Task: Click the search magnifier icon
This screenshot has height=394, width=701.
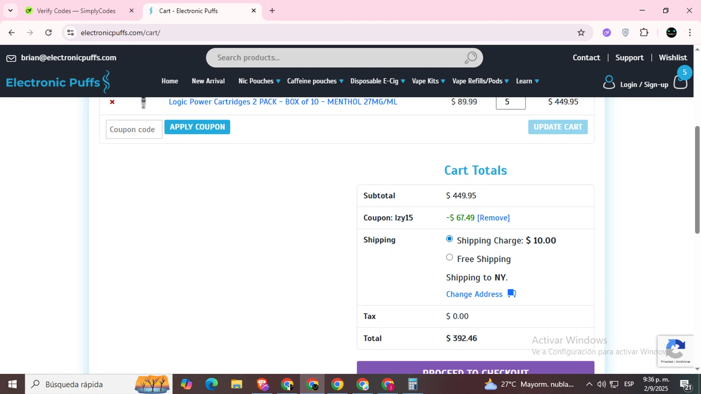Action: pyautogui.click(x=471, y=58)
